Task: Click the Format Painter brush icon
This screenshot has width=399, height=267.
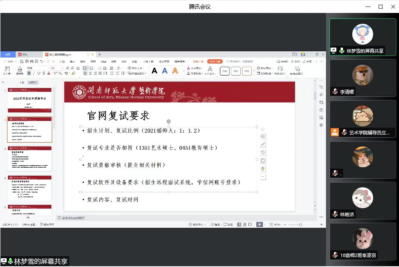Action: point(19,69)
